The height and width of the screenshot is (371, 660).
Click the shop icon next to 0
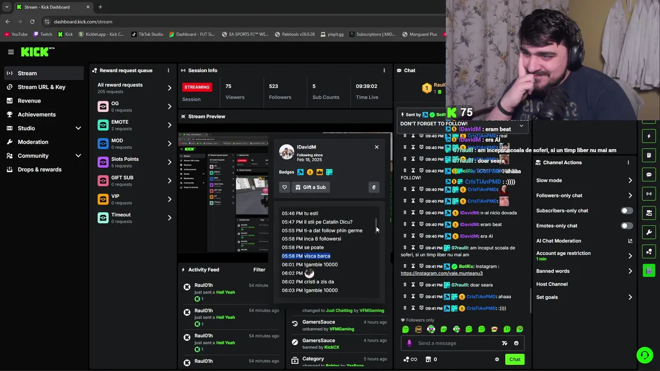(x=428, y=360)
